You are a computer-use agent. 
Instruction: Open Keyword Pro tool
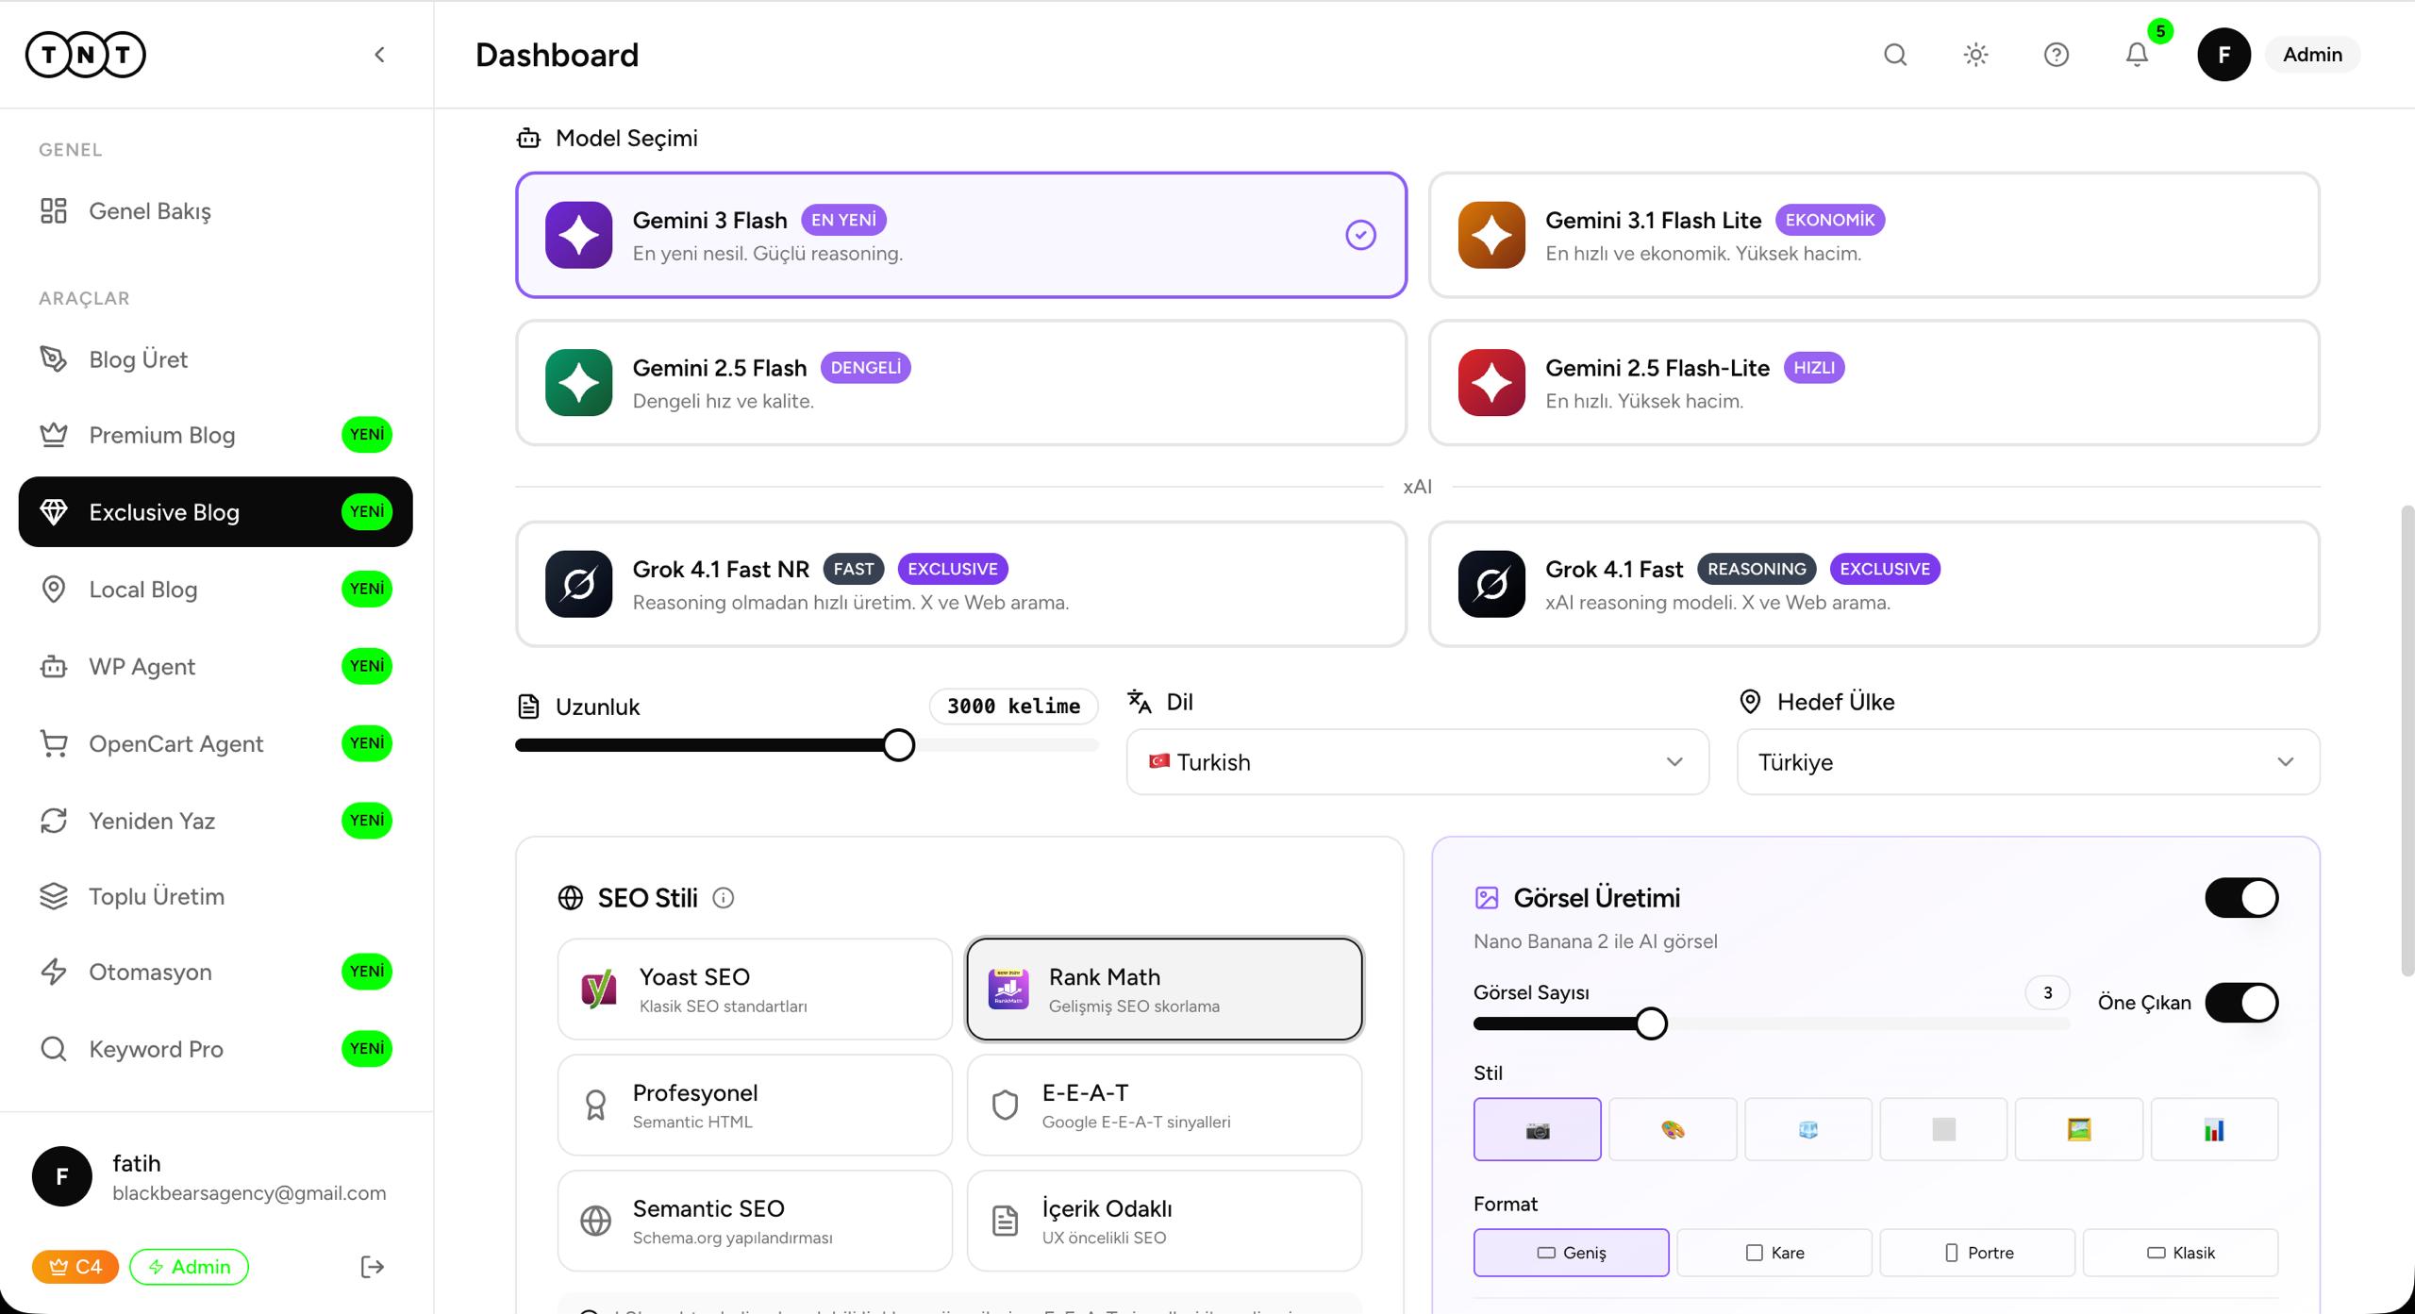tap(216, 1049)
